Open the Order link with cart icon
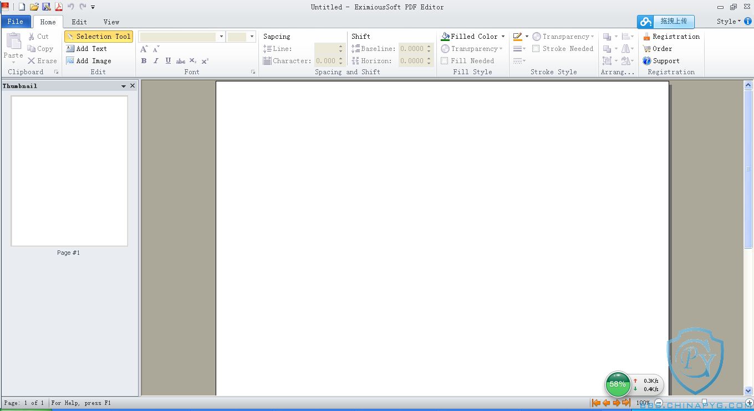Image resolution: width=754 pixels, height=411 pixels. point(658,49)
